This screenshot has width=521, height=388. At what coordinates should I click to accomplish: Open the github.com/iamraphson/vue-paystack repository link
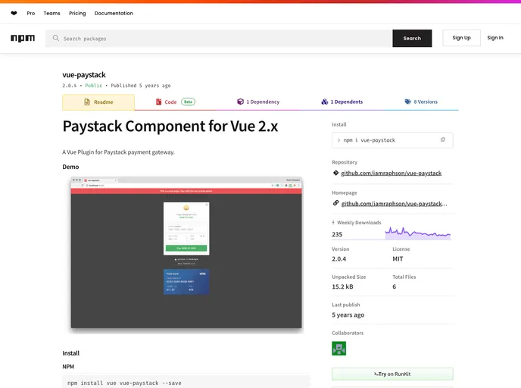point(391,173)
